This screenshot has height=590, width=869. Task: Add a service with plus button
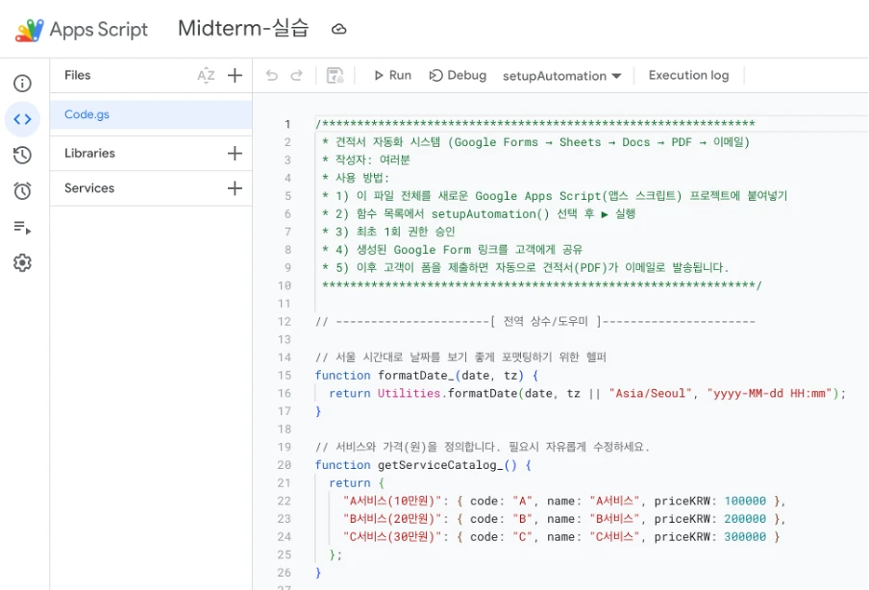(x=235, y=188)
